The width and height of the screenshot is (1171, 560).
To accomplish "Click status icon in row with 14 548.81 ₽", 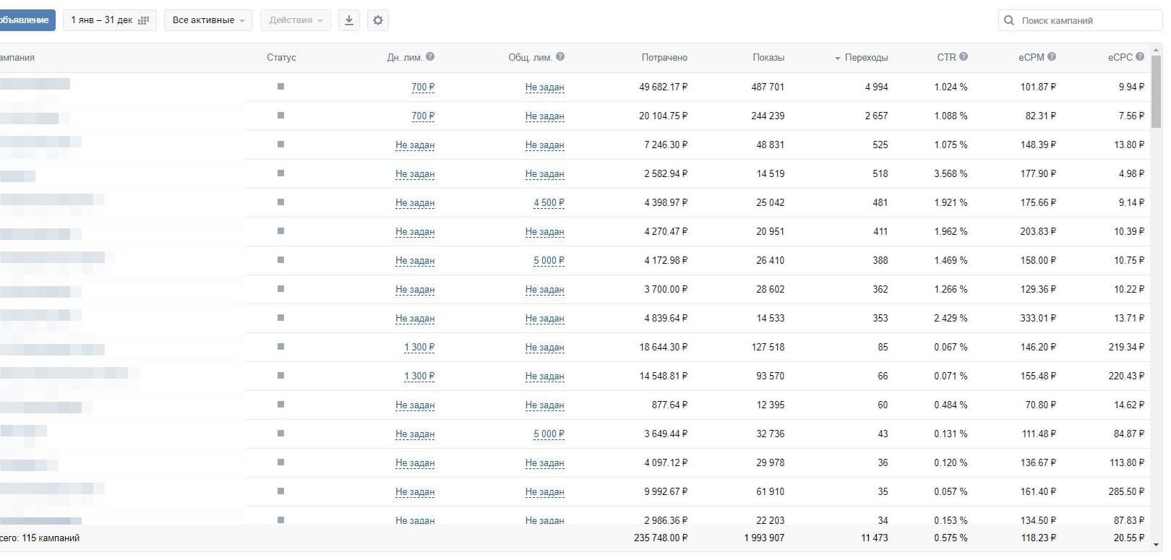I will pos(280,376).
